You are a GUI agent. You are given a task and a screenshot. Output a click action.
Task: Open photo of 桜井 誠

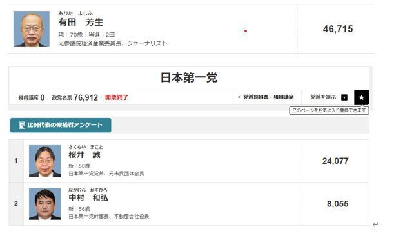(44, 161)
